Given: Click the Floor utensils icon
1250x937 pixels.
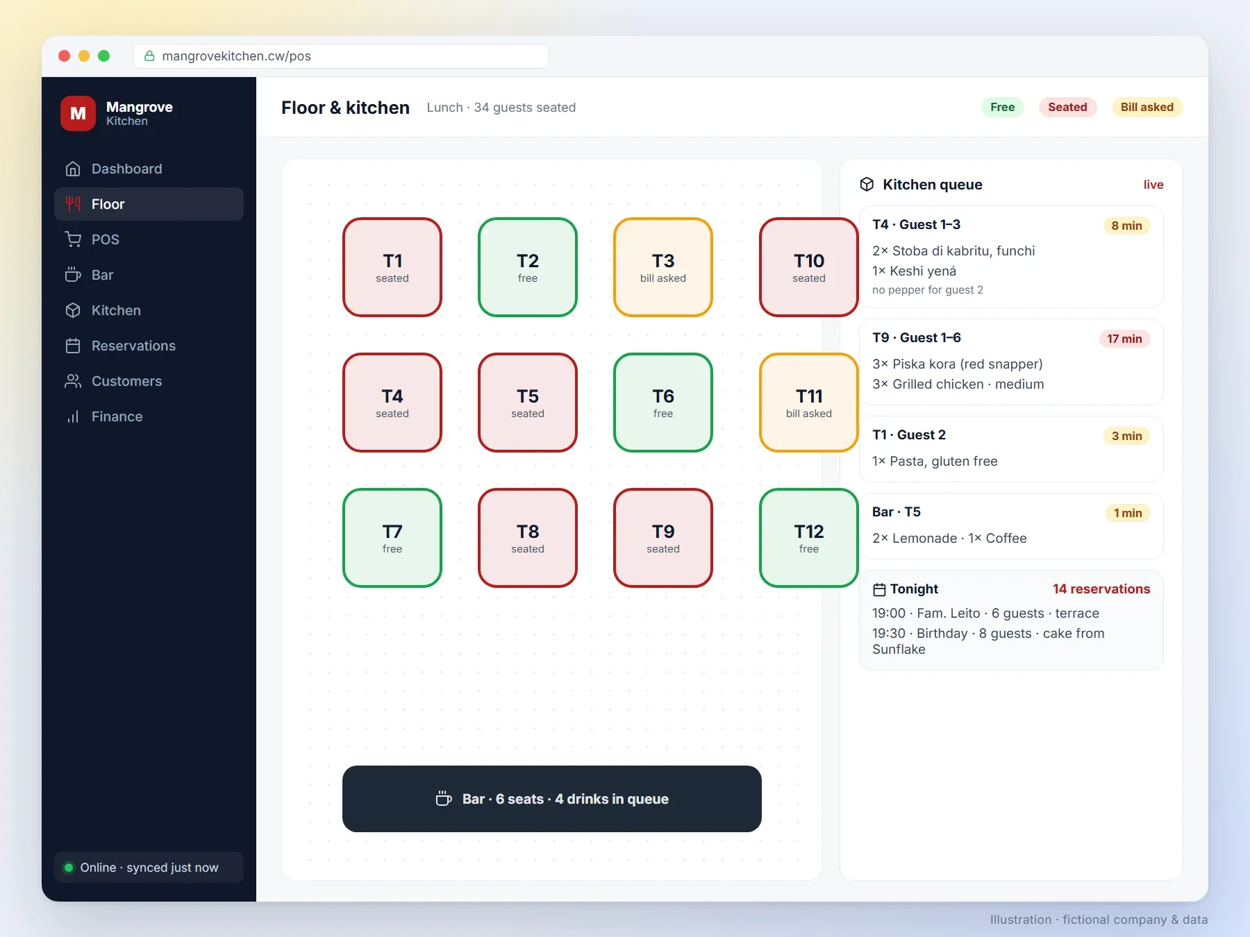Looking at the screenshot, I should click(73, 204).
